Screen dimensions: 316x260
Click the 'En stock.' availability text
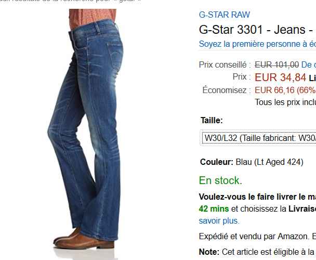(x=220, y=180)
